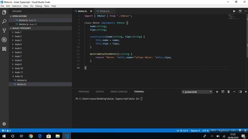
Task: Open the Tasks menu
Action: coord(46,6)
